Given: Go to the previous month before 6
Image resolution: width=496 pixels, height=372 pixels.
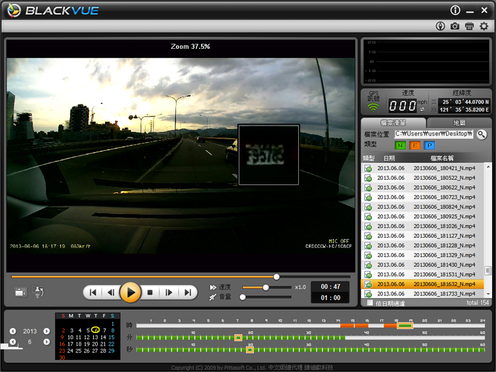Looking at the screenshot, I should [x=13, y=342].
